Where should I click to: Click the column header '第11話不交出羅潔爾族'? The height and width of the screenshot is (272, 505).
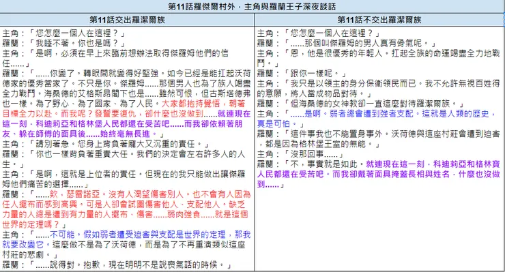point(379,20)
